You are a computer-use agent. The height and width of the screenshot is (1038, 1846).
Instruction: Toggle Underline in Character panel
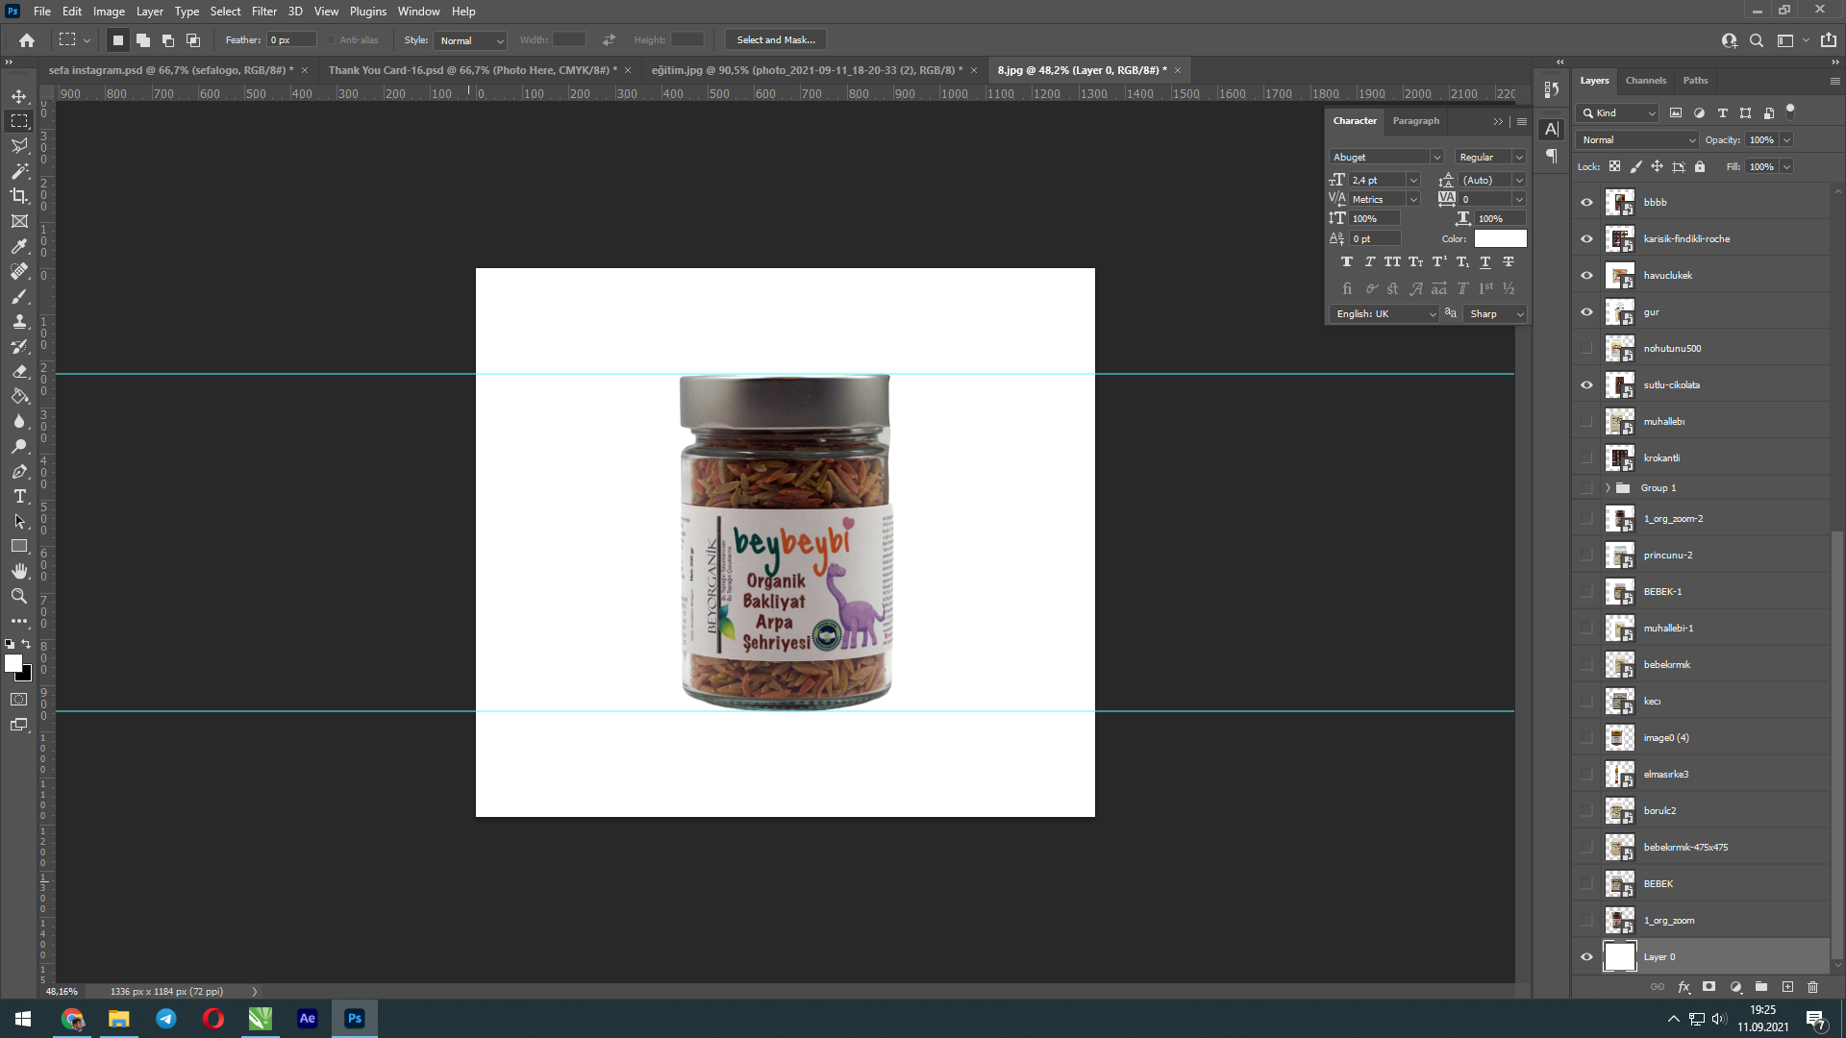tap(1485, 262)
